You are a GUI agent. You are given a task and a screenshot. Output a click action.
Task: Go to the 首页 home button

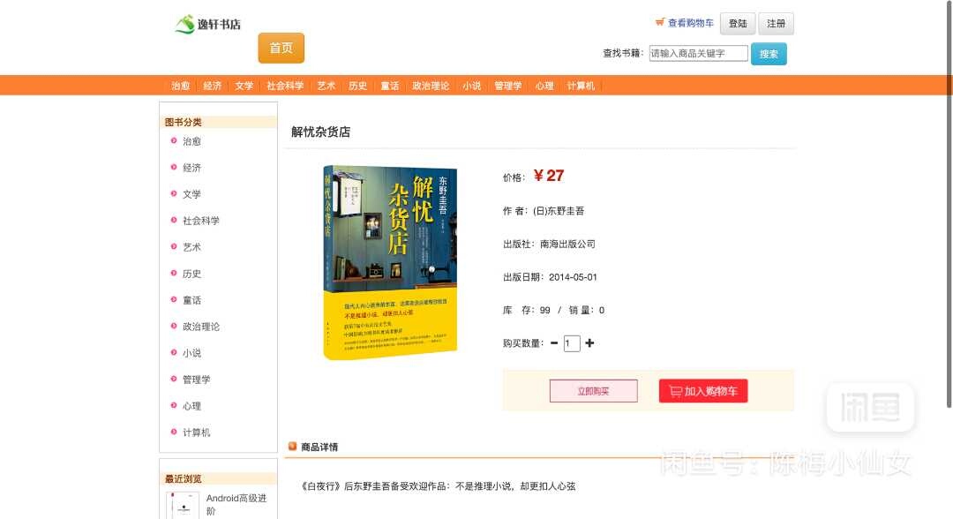(281, 48)
